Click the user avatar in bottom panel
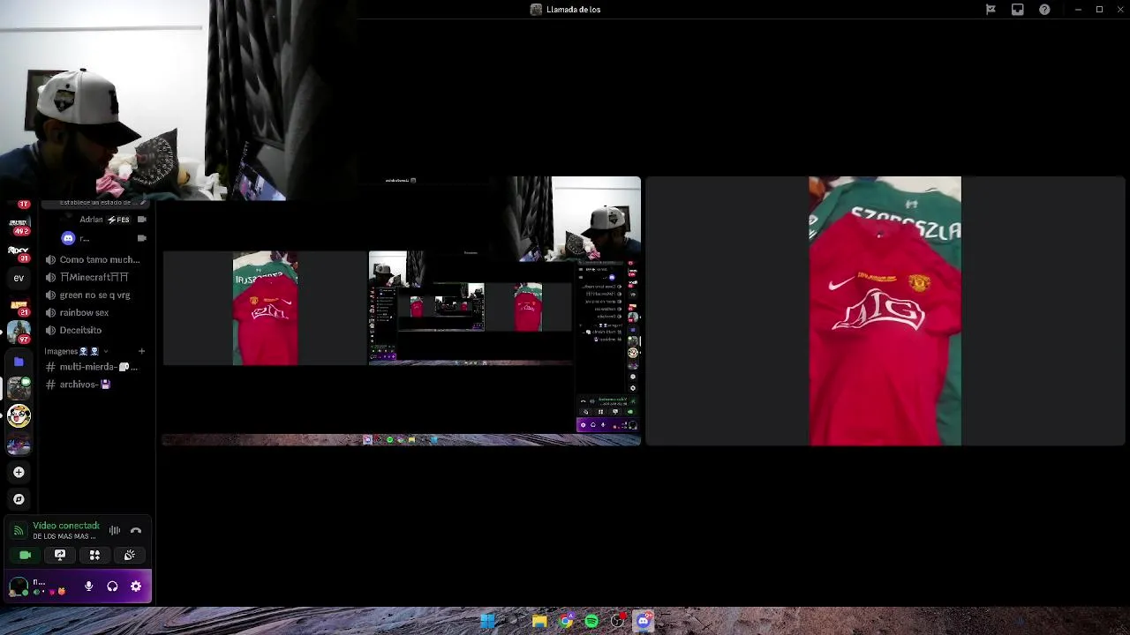The height and width of the screenshot is (635, 1130). 19,586
